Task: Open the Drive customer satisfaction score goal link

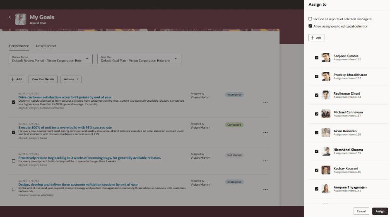Action: 65,97
